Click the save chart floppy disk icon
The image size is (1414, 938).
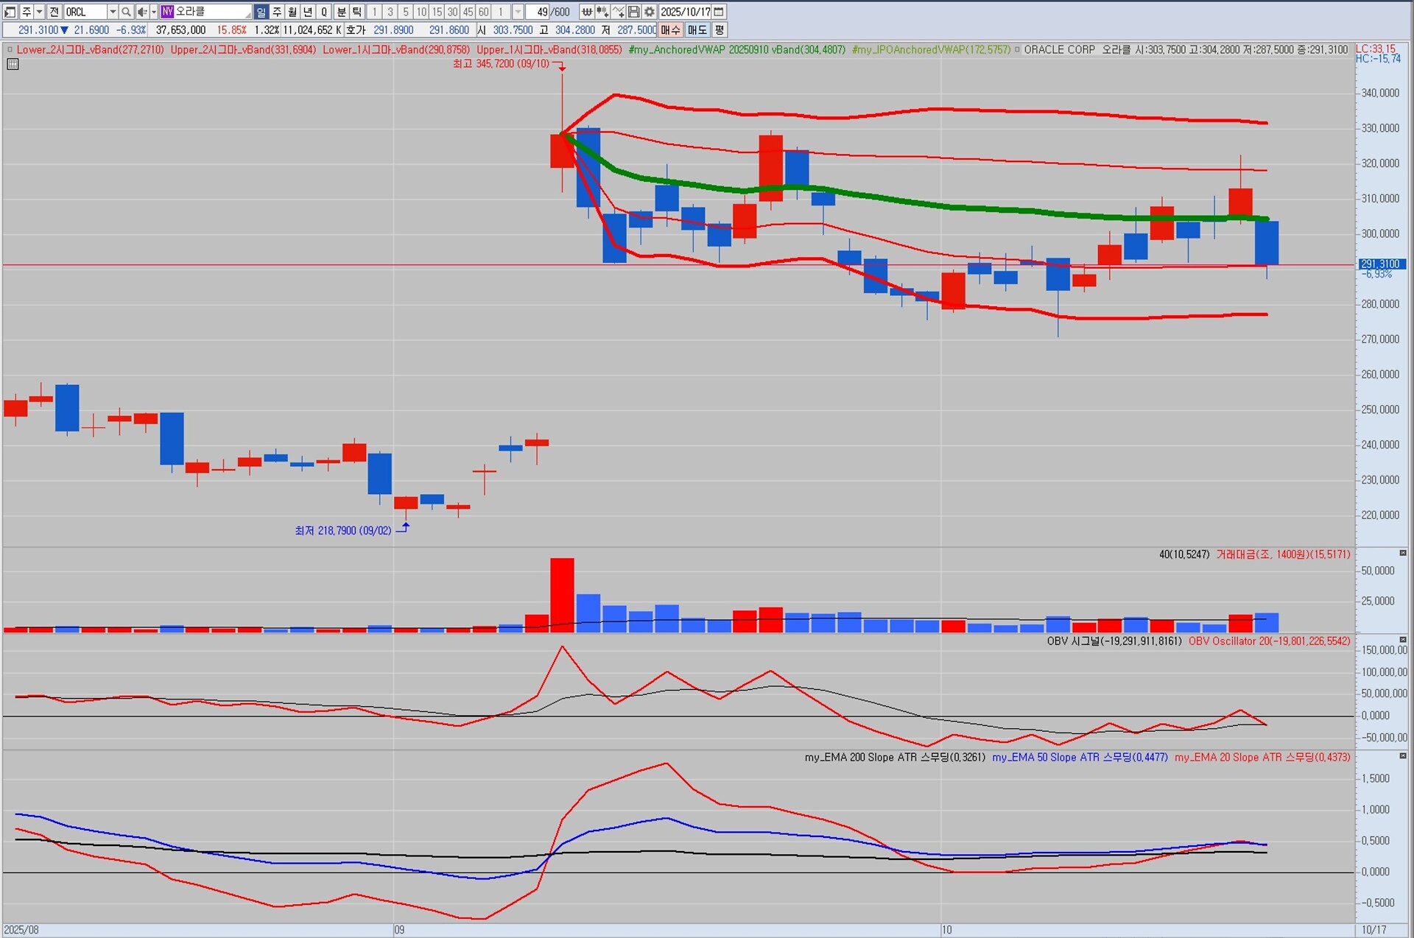633,12
